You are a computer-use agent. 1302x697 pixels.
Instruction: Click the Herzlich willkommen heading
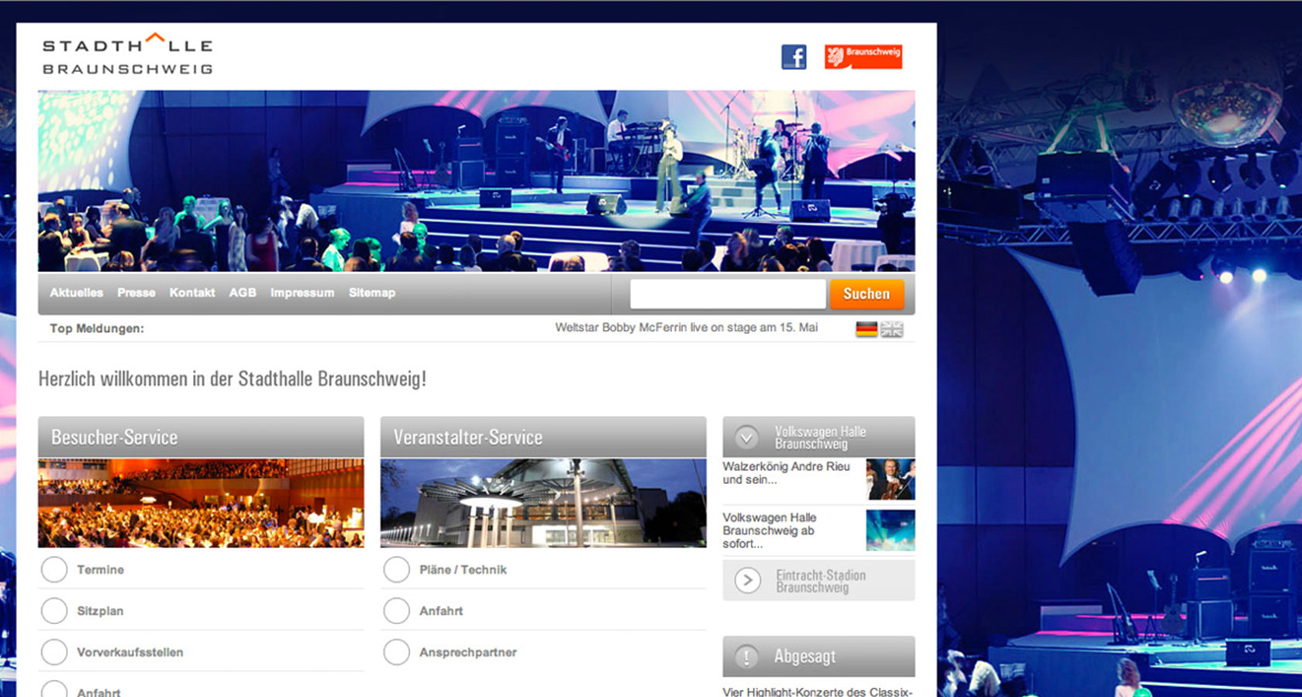click(232, 379)
